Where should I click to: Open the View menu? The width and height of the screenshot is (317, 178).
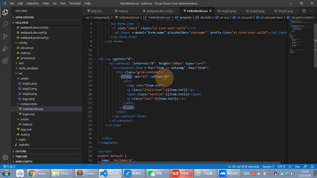[46, 3]
